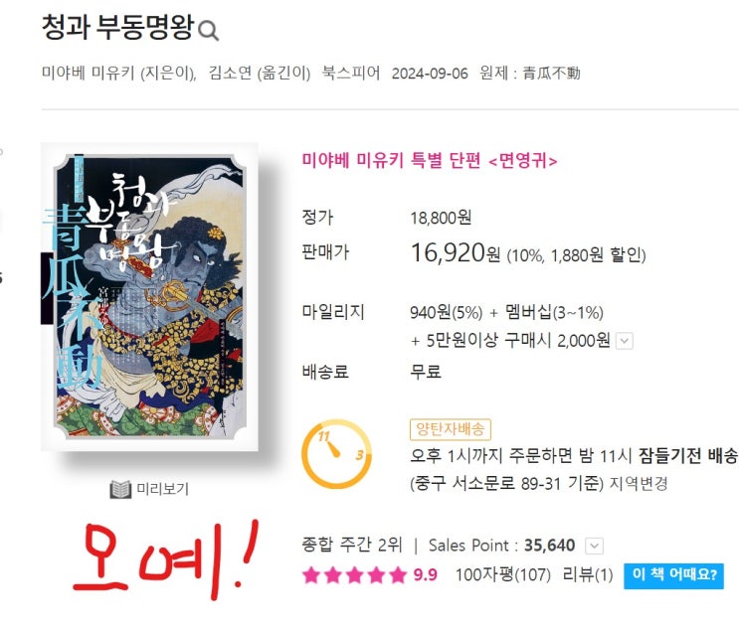Click the pink star rating icons
This screenshot has width=739, height=632.
click(x=354, y=575)
